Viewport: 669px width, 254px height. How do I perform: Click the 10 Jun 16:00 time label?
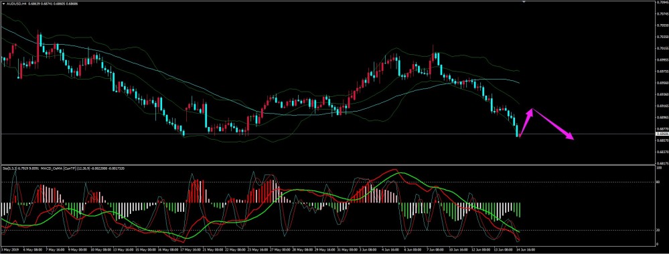click(459, 250)
